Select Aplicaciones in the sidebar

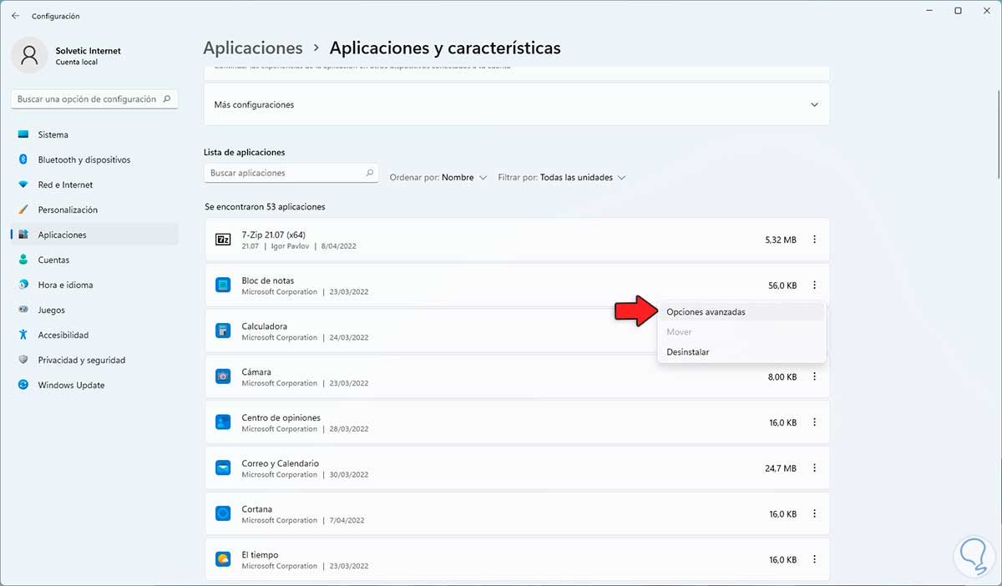click(94, 235)
